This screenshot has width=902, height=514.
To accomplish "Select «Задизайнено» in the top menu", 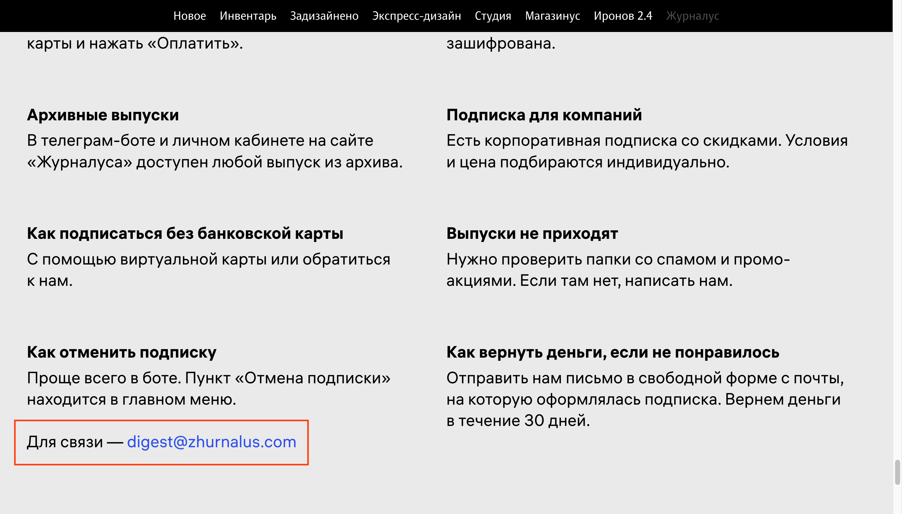I will [x=324, y=16].
